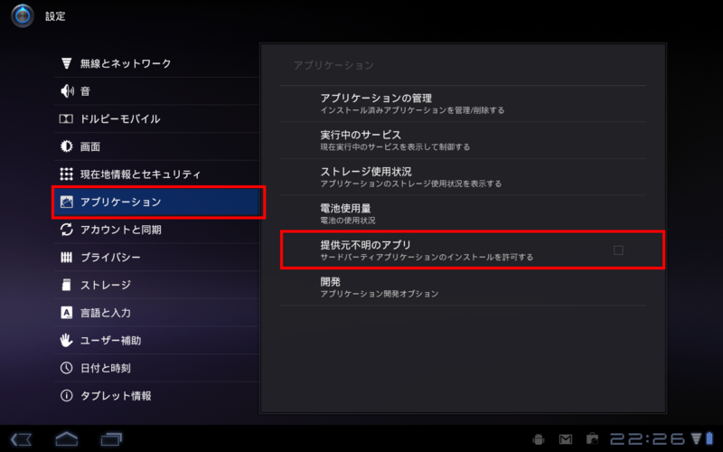Viewport: 723px width, 452px height.
Task: Tap the Home navigation button
Action: pyautogui.click(x=66, y=438)
